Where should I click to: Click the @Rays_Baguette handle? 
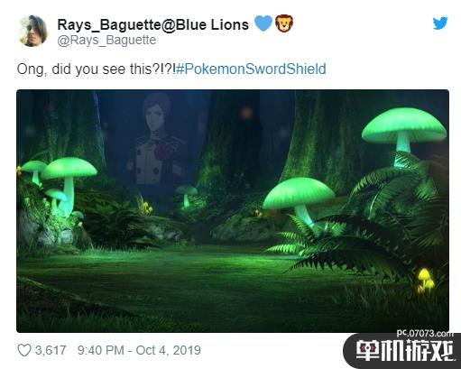coord(106,40)
